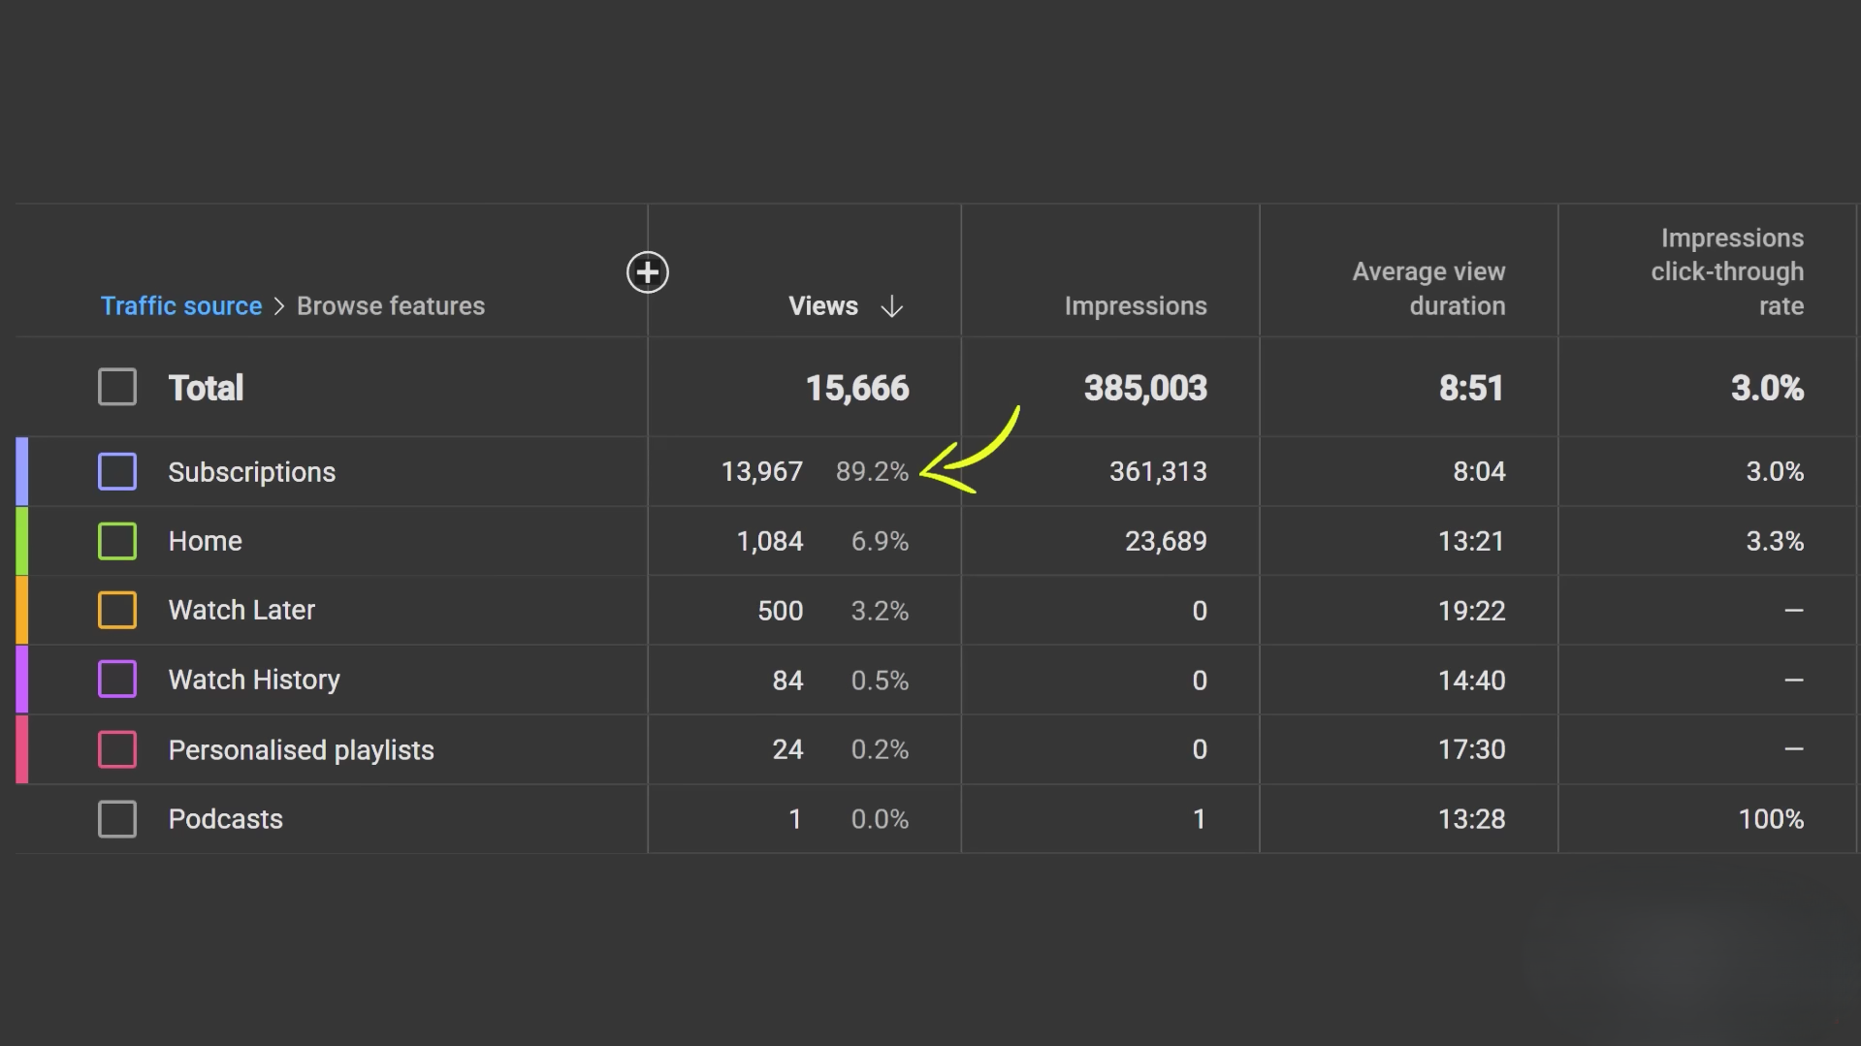Sort by Impressions click-through rate header

coord(1727,272)
